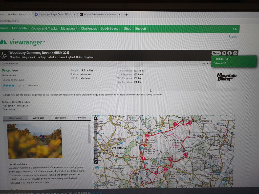The height and width of the screenshot is (194, 259).
Task: Select waypoint marker 9 on the map
Action: 156,173
